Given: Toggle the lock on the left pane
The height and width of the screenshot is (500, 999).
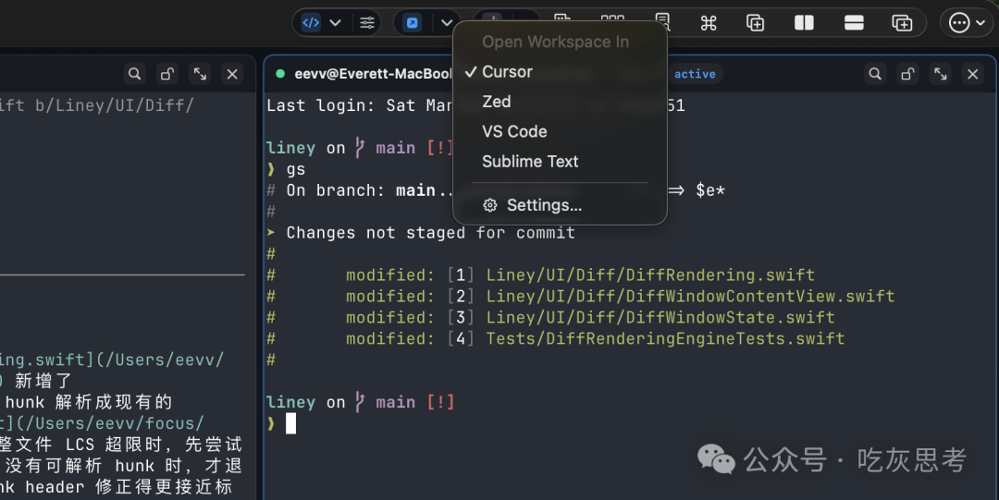Looking at the screenshot, I should (166, 74).
